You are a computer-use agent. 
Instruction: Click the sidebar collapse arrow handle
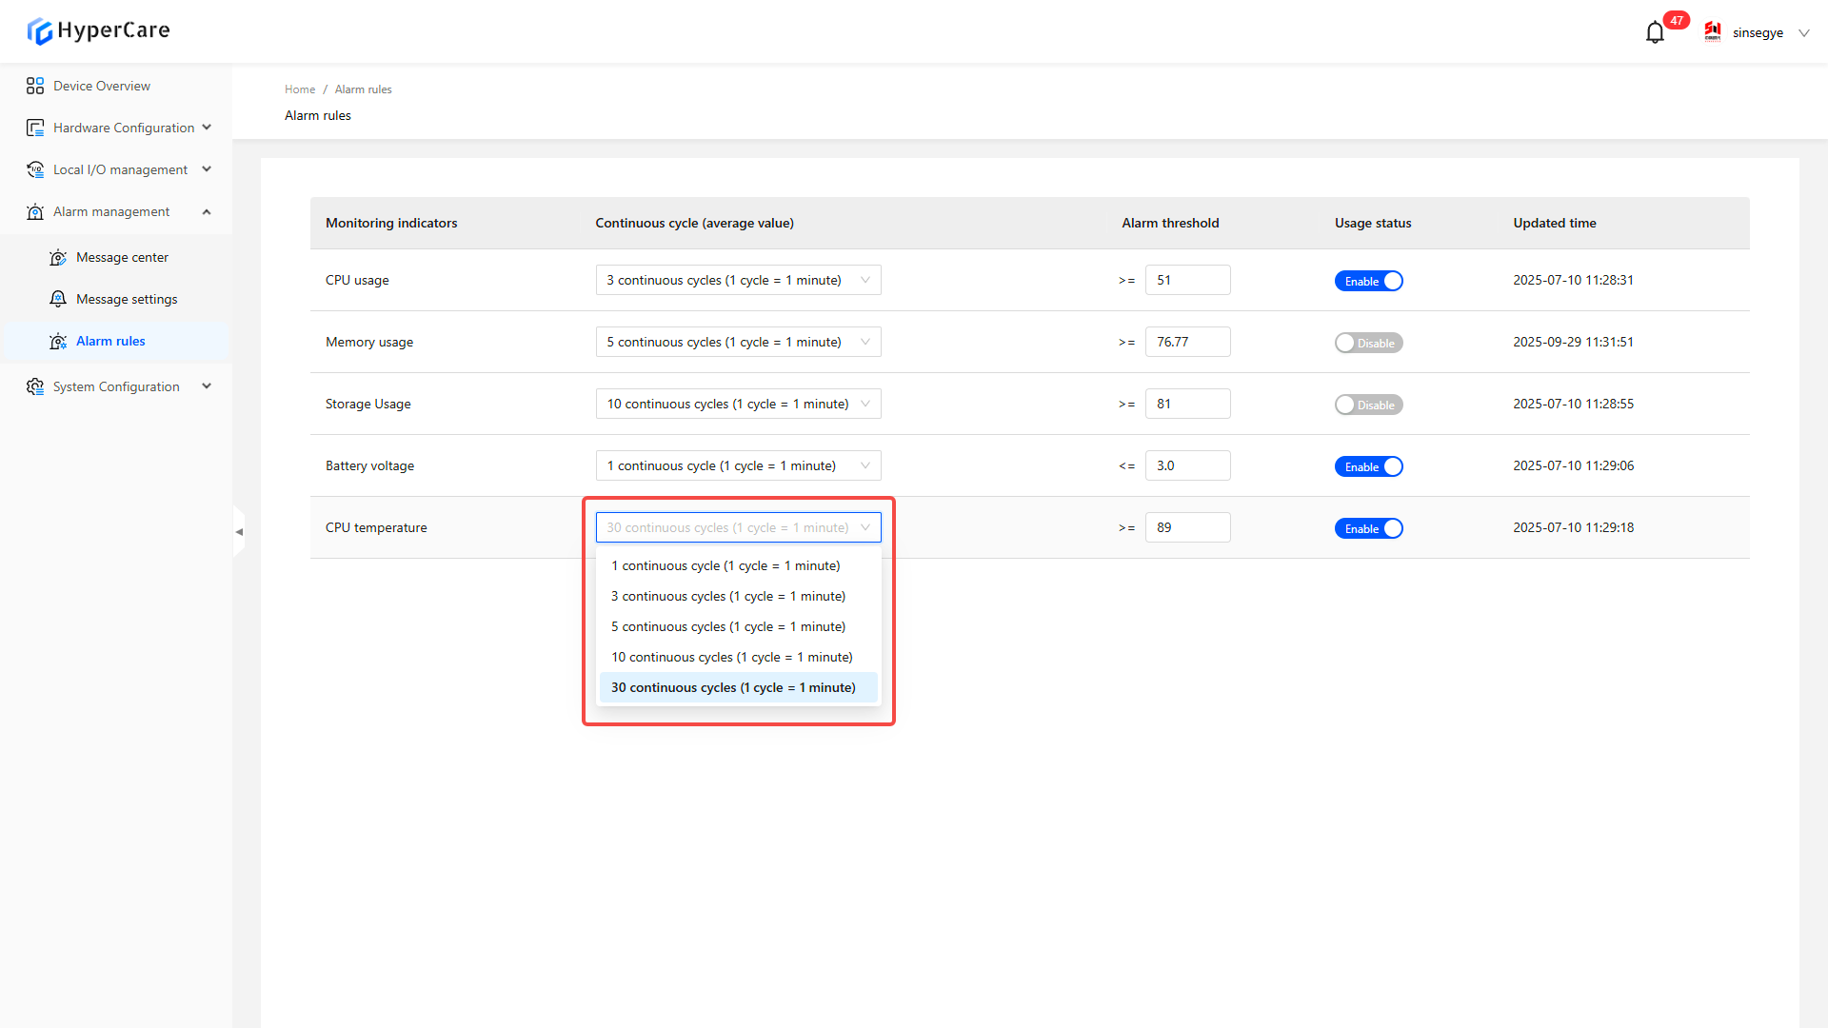coord(239,532)
